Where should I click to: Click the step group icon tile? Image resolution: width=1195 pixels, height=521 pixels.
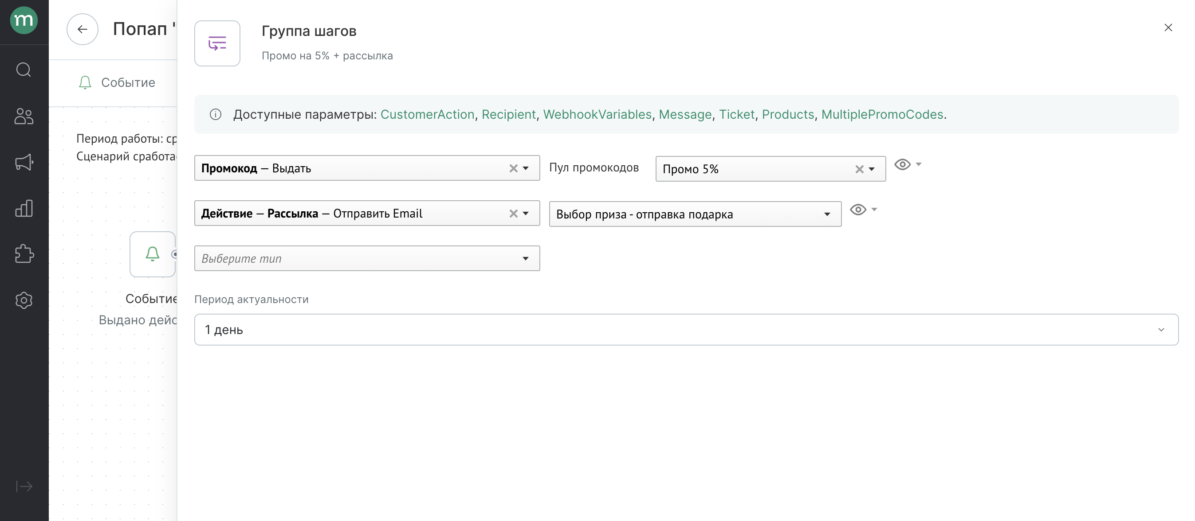pyautogui.click(x=217, y=43)
